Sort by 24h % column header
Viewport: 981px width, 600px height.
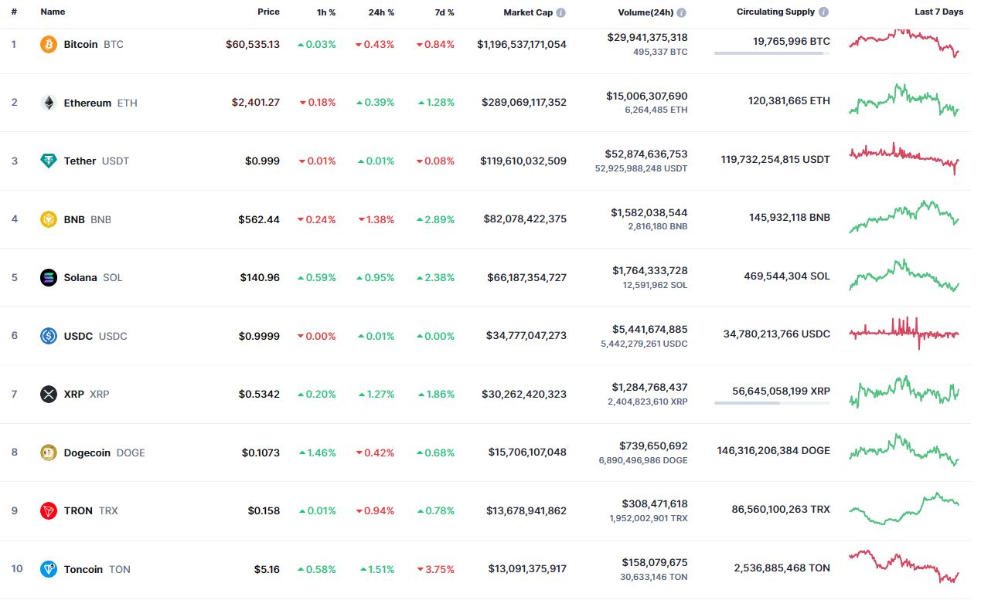click(x=382, y=12)
